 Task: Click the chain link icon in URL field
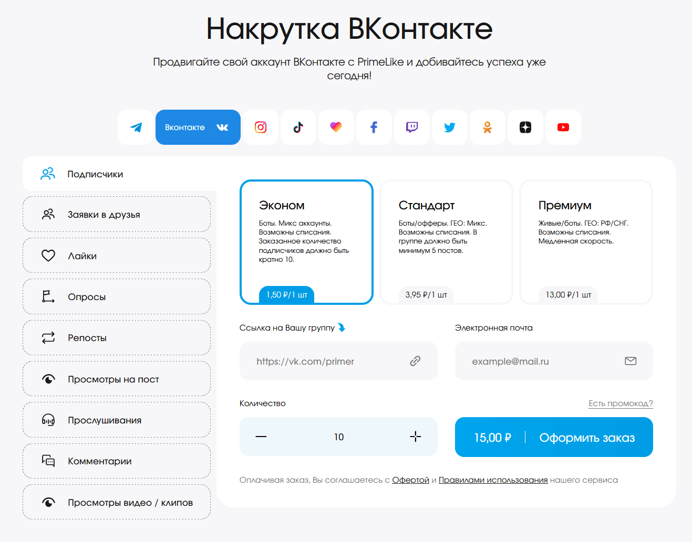[x=415, y=361]
